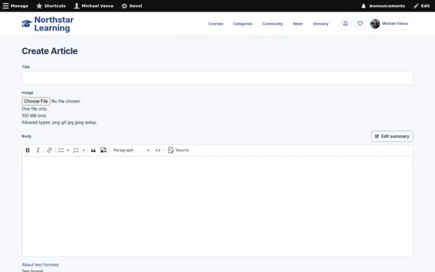Focus the Title input field

pos(217,78)
